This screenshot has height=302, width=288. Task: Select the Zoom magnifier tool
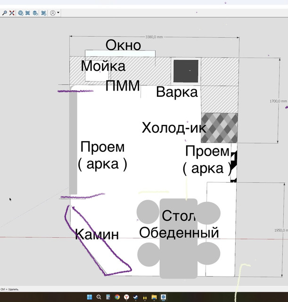4,13
